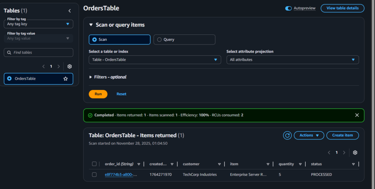Favorite OrdersTable with the star icon

point(66,79)
